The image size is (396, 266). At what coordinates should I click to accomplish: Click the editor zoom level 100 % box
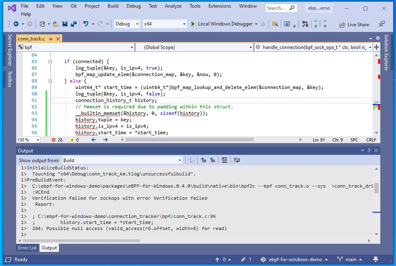(x=24, y=140)
